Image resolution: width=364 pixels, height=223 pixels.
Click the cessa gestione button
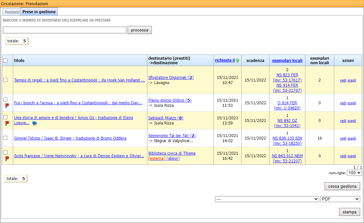point(342,186)
